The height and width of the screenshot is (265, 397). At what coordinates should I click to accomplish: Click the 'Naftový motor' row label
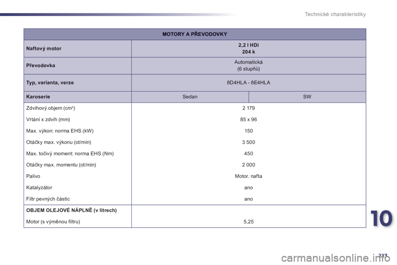tap(44, 48)
